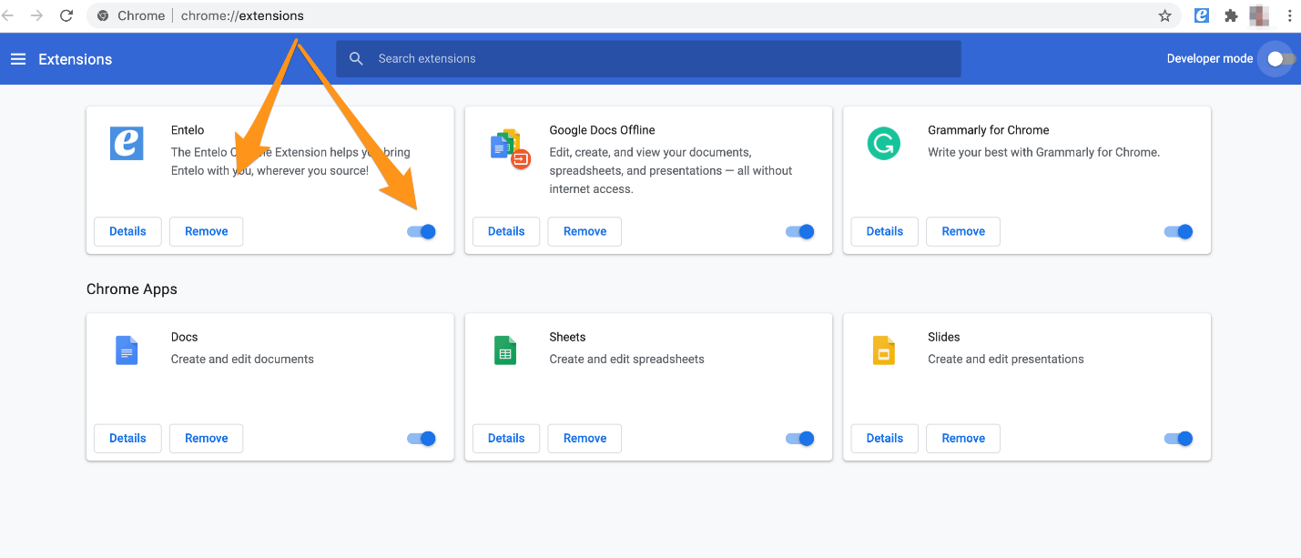Click the browser forward arrow
The width and height of the screenshot is (1301, 558).
pyautogui.click(x=36, y=15)
